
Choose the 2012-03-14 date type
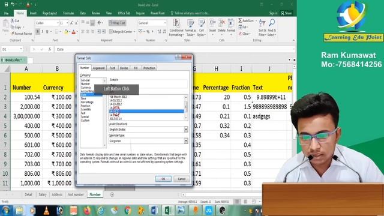click(x=116, y=119)
